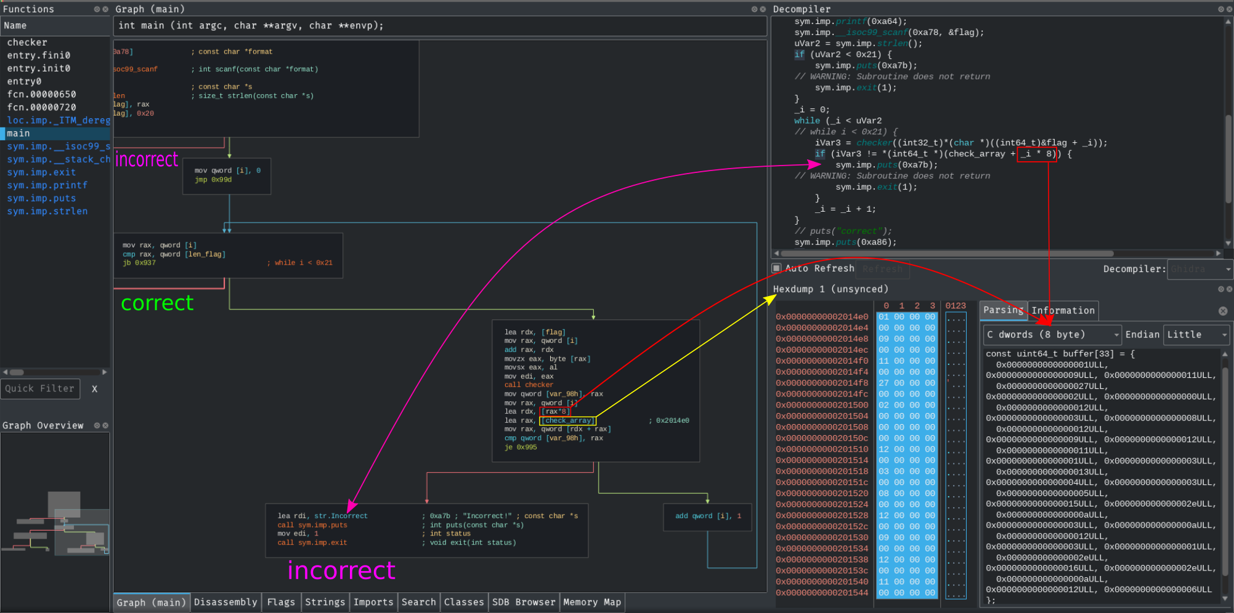Viewport: 1234px width, 613px height.
Task: Clear the Quick Filter with X
Action: coord(94,389)
